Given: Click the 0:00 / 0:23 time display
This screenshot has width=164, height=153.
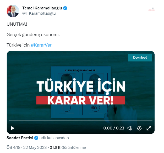Looking at the screenshot, I should 114,128.
